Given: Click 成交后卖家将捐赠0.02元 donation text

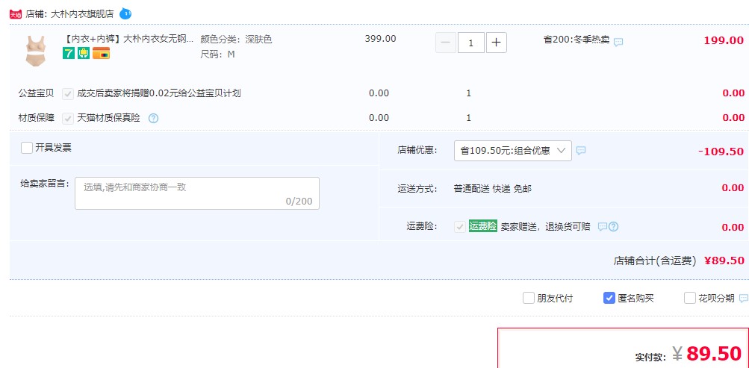Looking at the screenshot, I should tap(159, 93).
